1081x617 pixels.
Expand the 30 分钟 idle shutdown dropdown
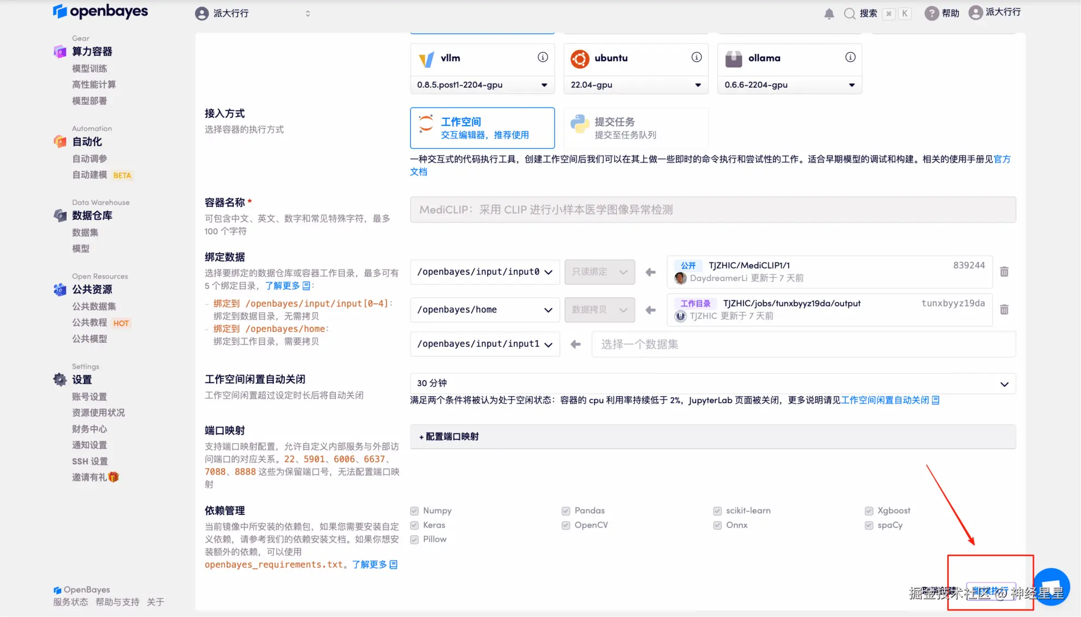tap(712, 384)
